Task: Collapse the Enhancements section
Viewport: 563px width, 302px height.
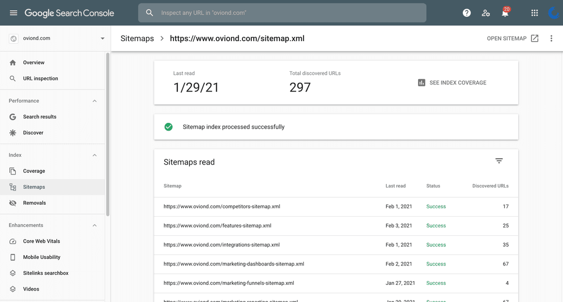Action: [94, 225]
